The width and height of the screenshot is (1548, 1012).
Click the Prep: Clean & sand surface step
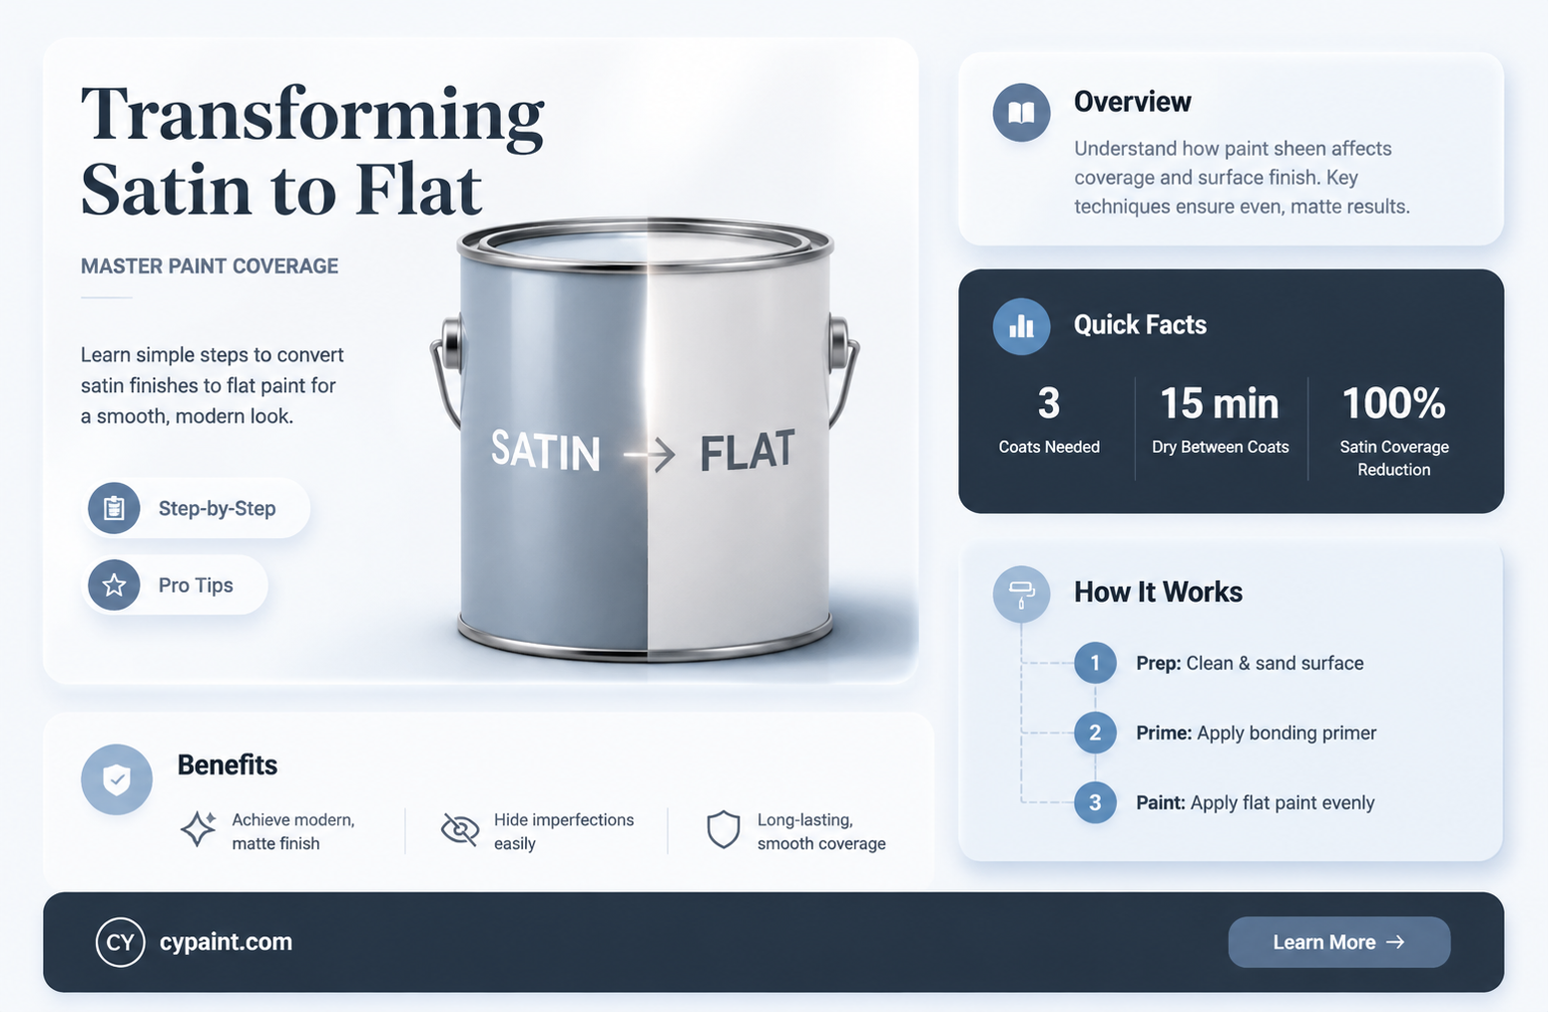tap(1250, 663)
